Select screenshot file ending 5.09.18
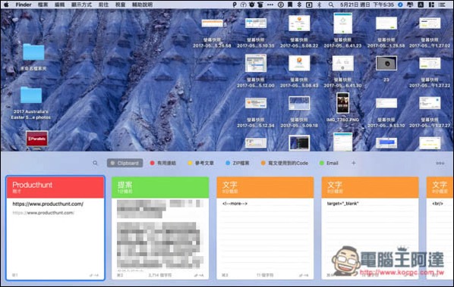The width and height of the screenshot is (454, 287). (x=299, y=112)
